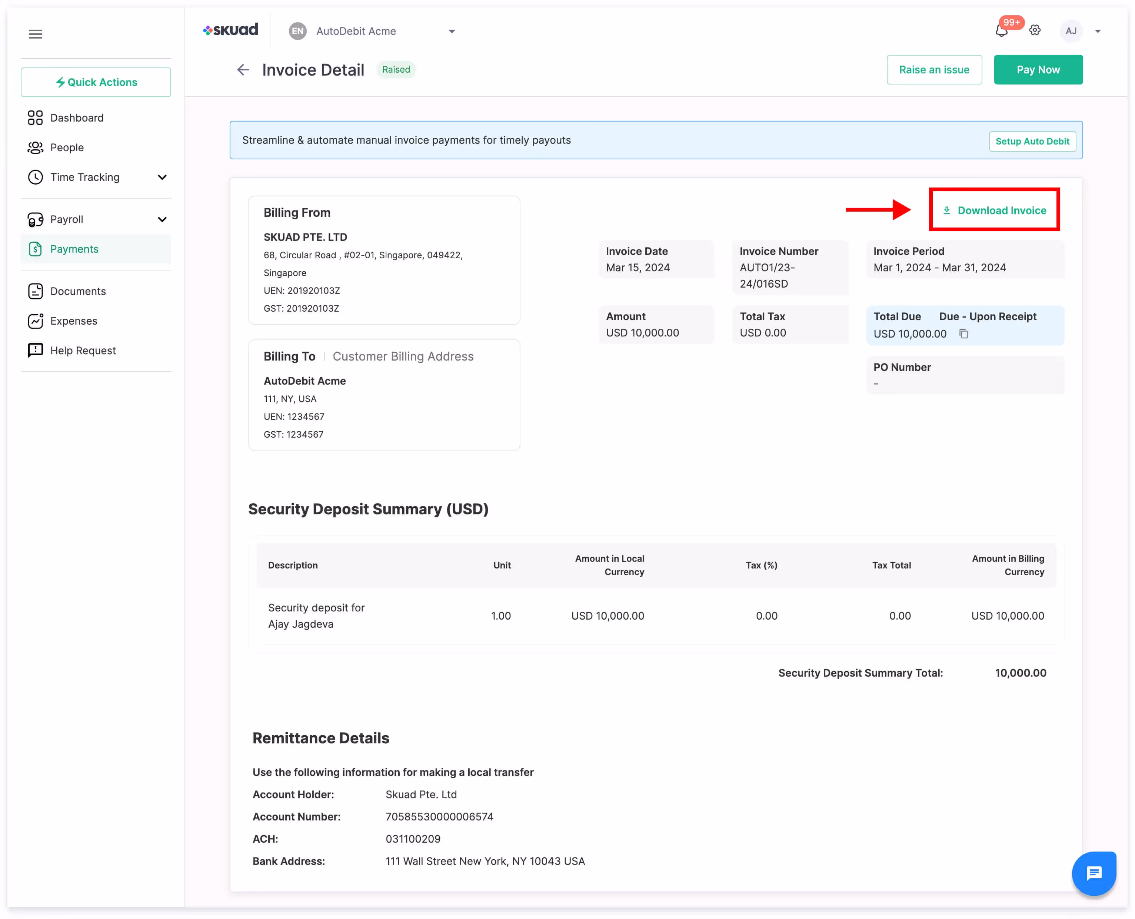The width and height of the screenshot is (1135, 919).
Task: Click Raise an issue button
Action: coord(934,70)
